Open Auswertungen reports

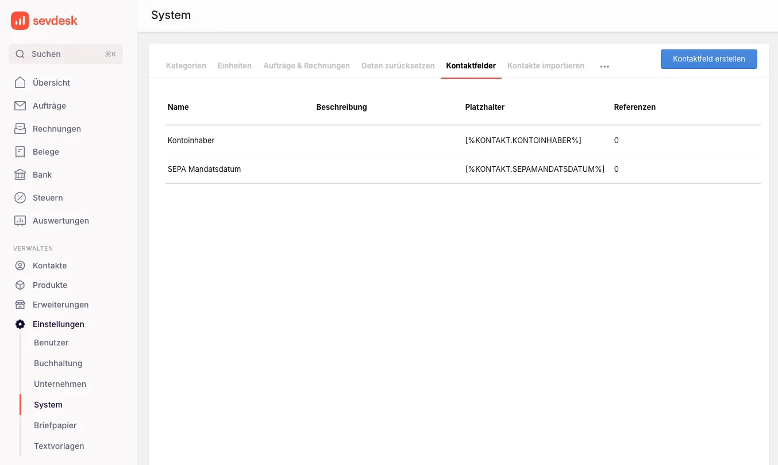[61, 221]
